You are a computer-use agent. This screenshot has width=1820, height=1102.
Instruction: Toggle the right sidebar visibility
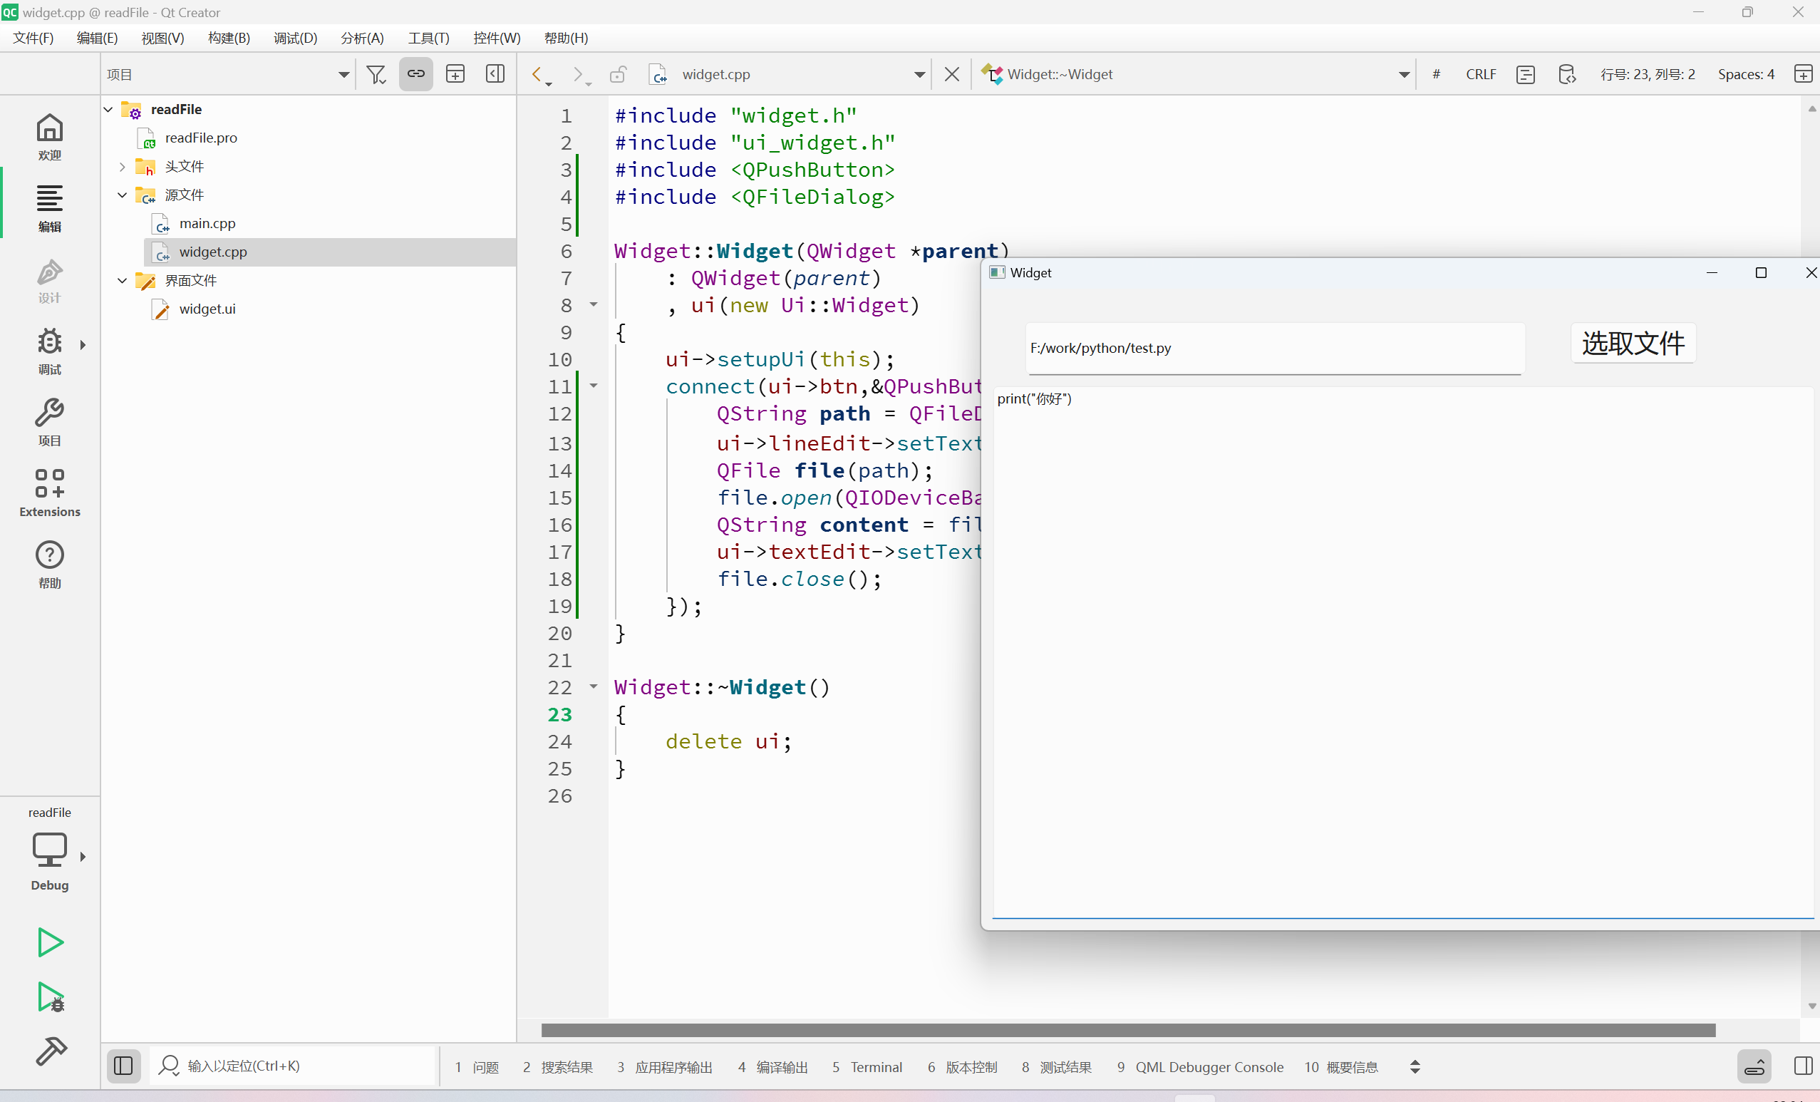[x=1803, y=1066]
